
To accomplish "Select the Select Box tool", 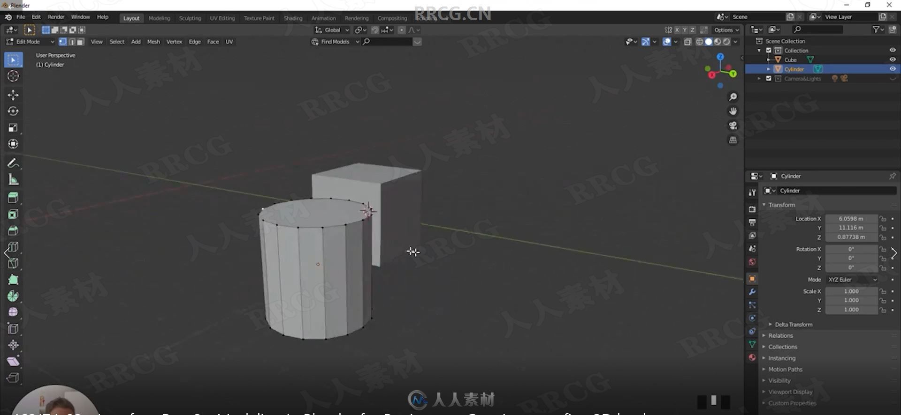I will [13, 59].
